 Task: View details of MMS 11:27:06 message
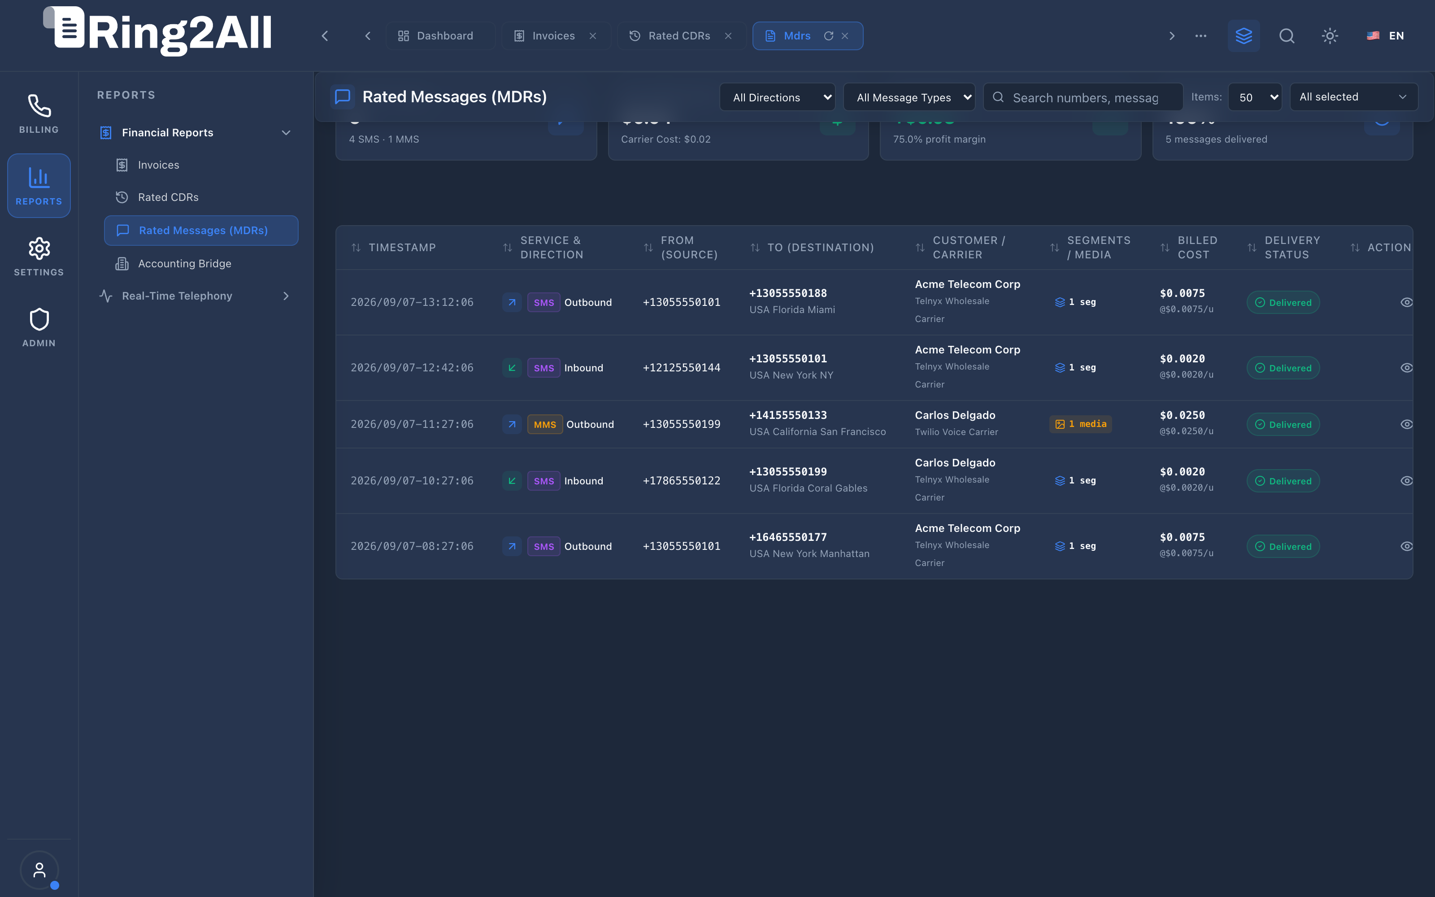[1406, 424]
